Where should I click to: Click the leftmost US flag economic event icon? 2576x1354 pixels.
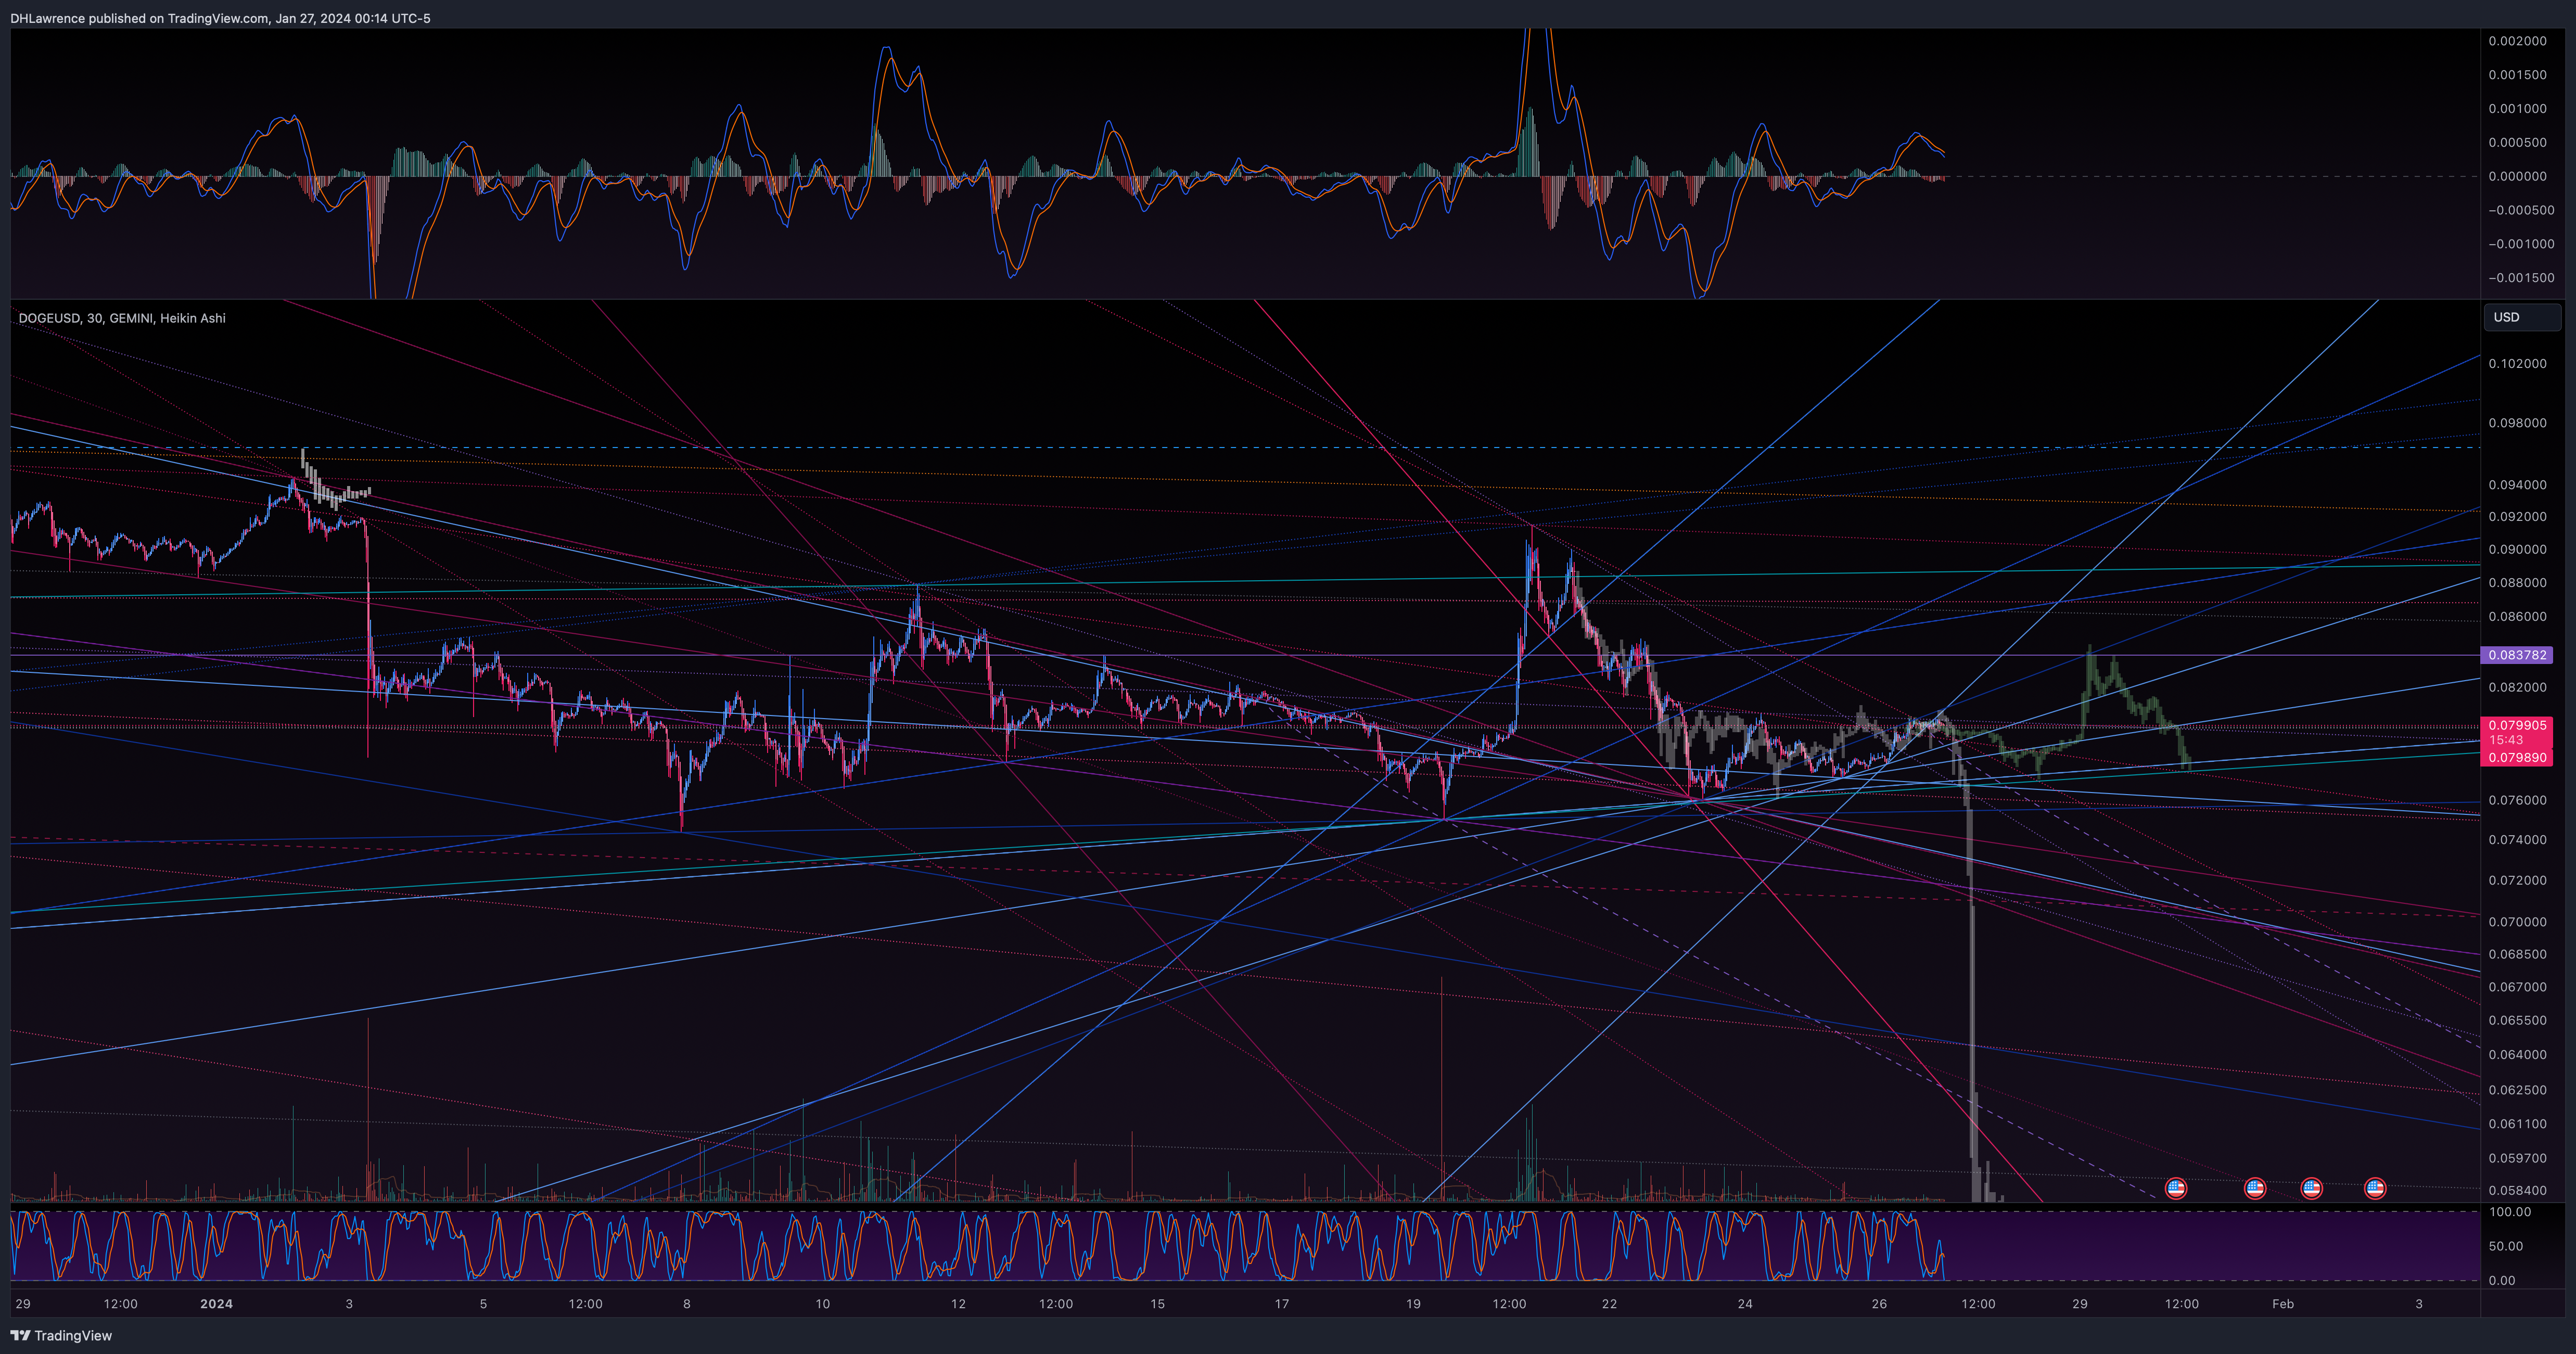coord(2175,1188)
